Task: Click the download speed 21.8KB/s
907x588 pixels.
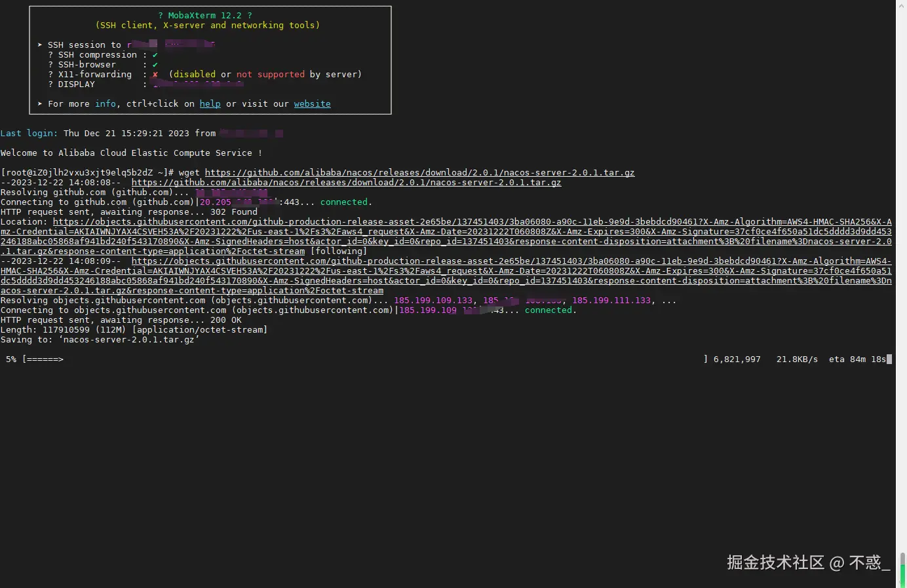Action: click(x=797, y=359)
